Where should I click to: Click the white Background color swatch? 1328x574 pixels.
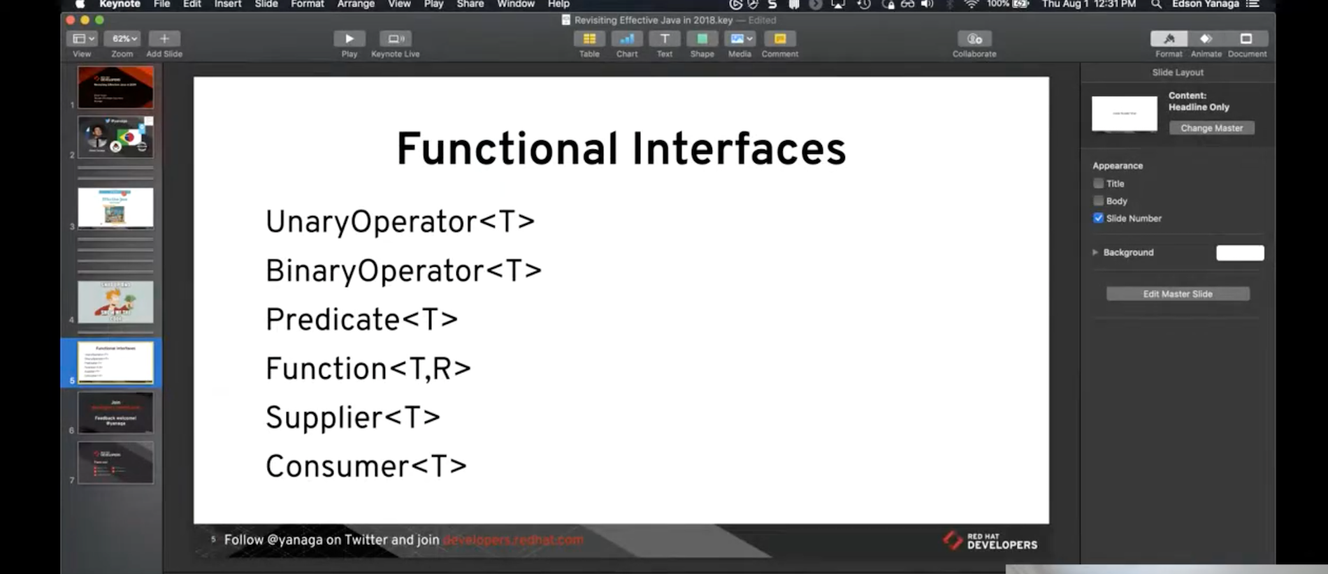click(x=1240, y=253)
